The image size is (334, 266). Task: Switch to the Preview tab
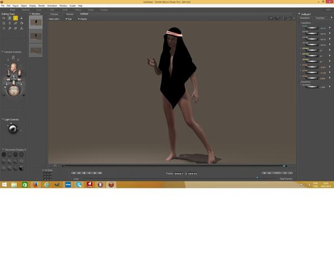(55, 14)
